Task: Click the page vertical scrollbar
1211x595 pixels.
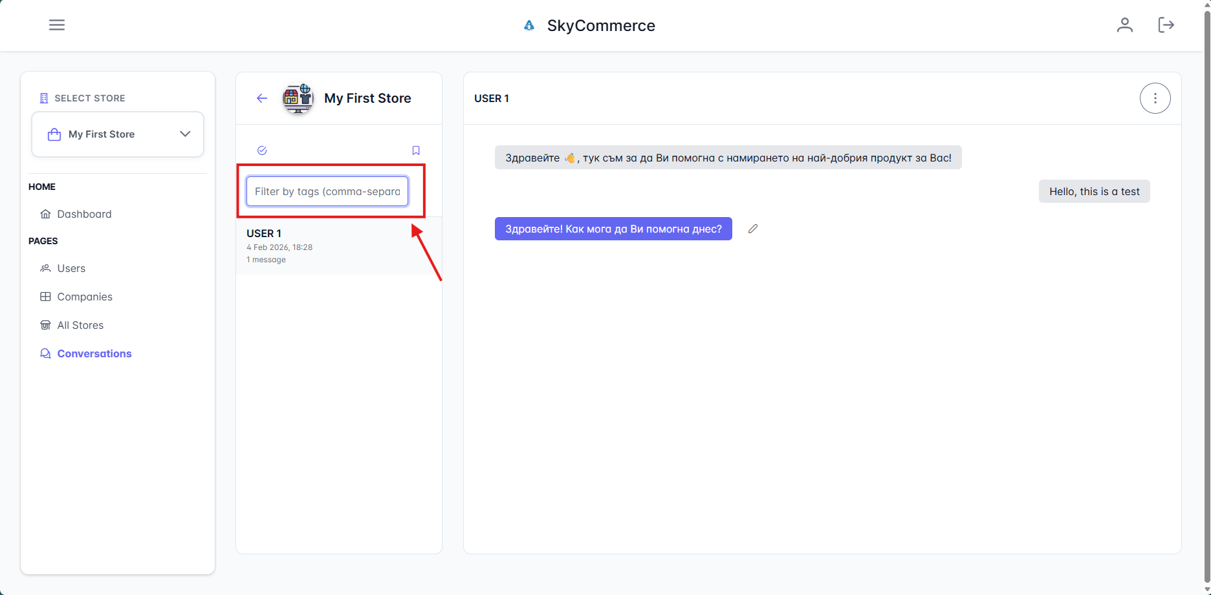Action: (1206, 297)
